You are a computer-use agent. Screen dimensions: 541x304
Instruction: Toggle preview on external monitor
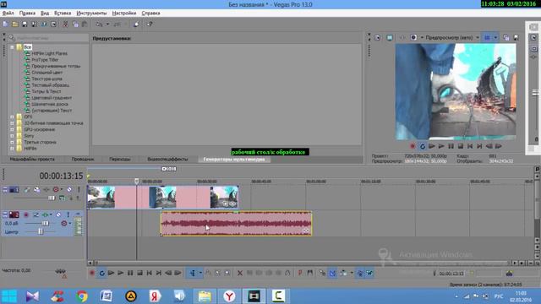point(390,37)
